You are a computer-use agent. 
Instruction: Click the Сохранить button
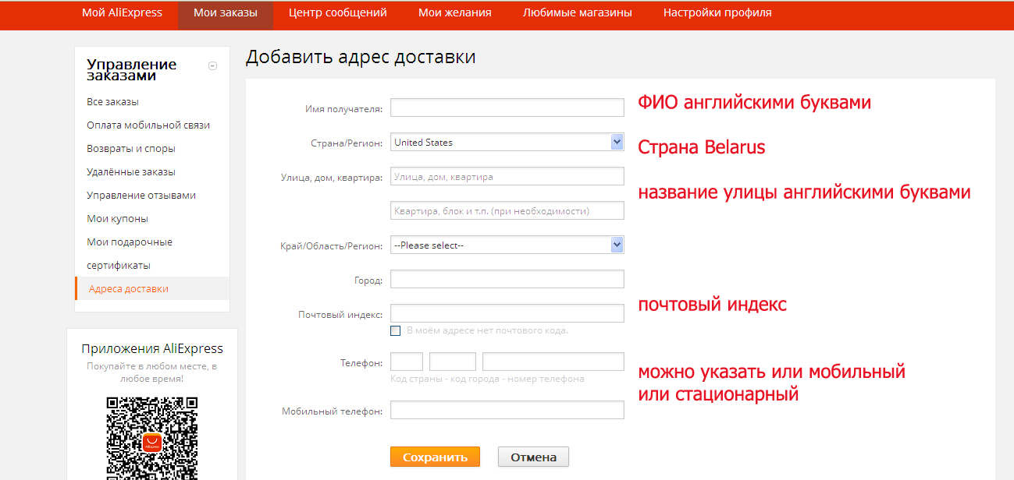pyautogui.click(x=435, y=457)
